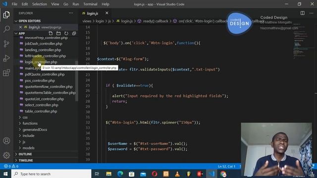317x178 pixels.
Task: Open landing_controller.php file
Action: pos(43,50)
